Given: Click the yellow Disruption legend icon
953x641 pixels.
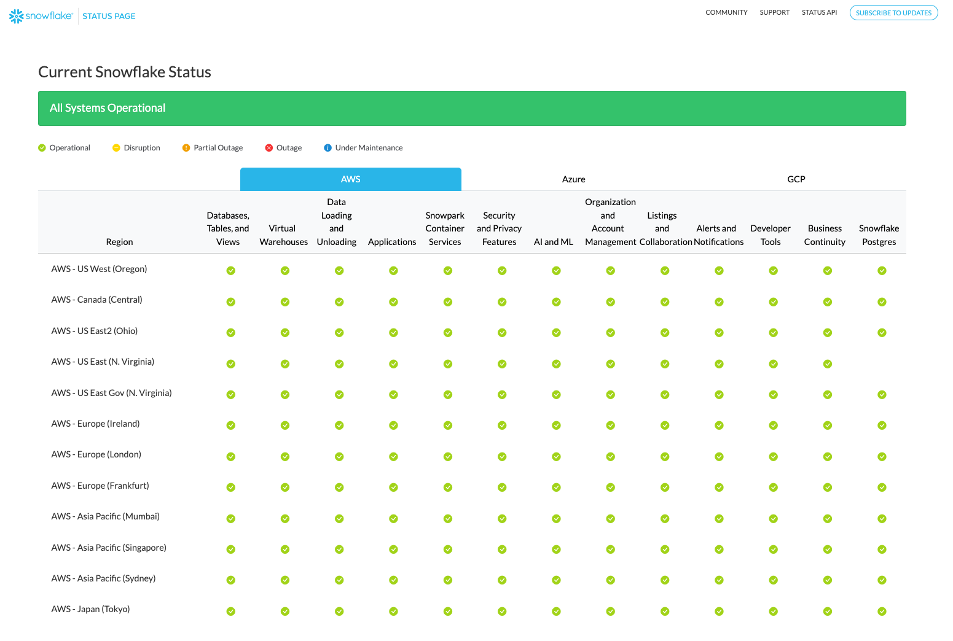Looking at the screenshot, I should [x=116, y=148].
